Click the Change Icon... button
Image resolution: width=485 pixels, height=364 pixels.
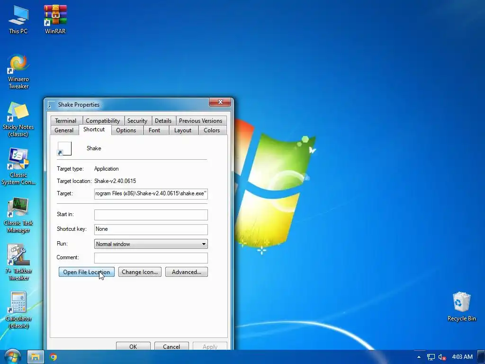tap(140, 272)
